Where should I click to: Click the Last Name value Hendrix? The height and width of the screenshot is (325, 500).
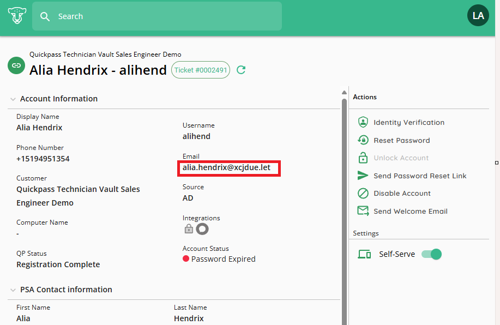189,318
